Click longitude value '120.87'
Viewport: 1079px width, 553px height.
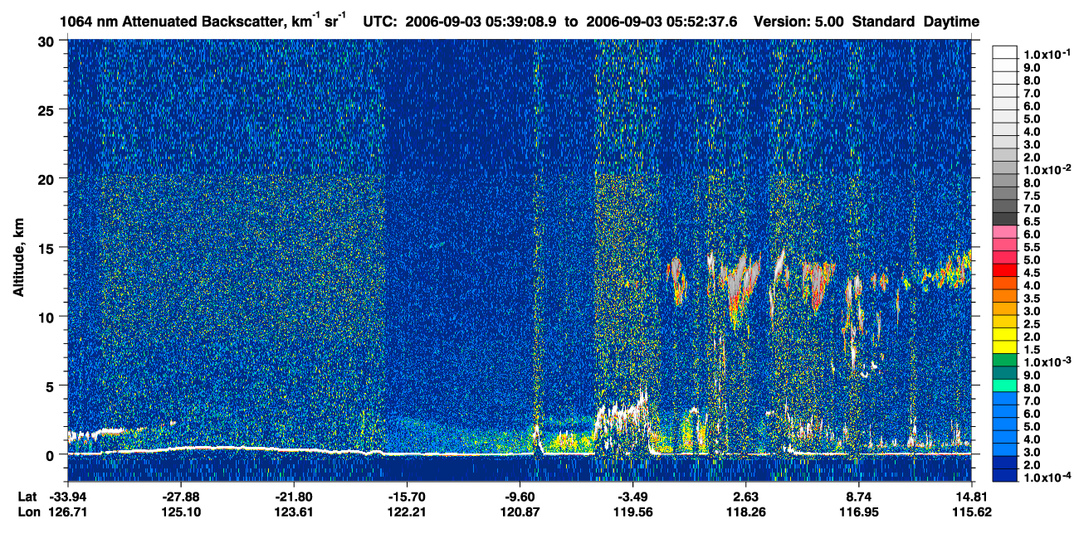(520, 512)
